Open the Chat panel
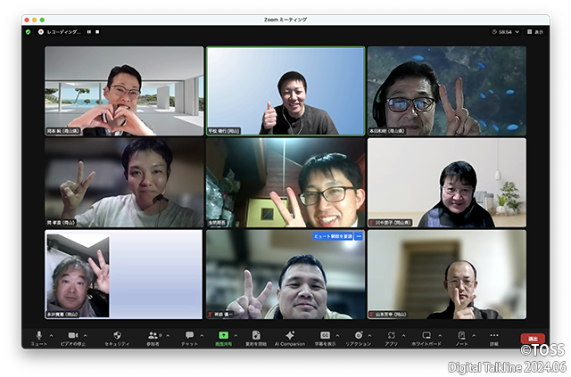This screenshot has width=571, height=377. [189, 335]
